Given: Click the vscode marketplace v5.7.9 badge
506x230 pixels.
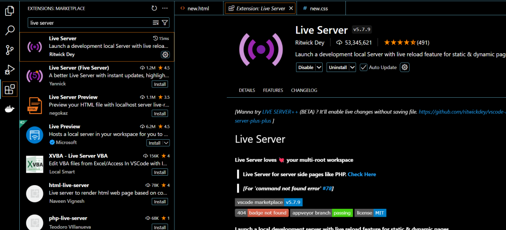Looking at the screenshot, I should [x=269, y=202].
